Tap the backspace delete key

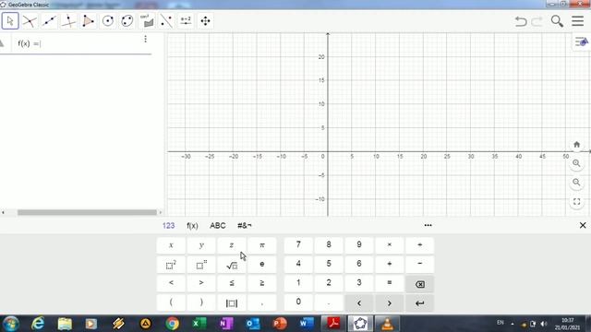420,284
